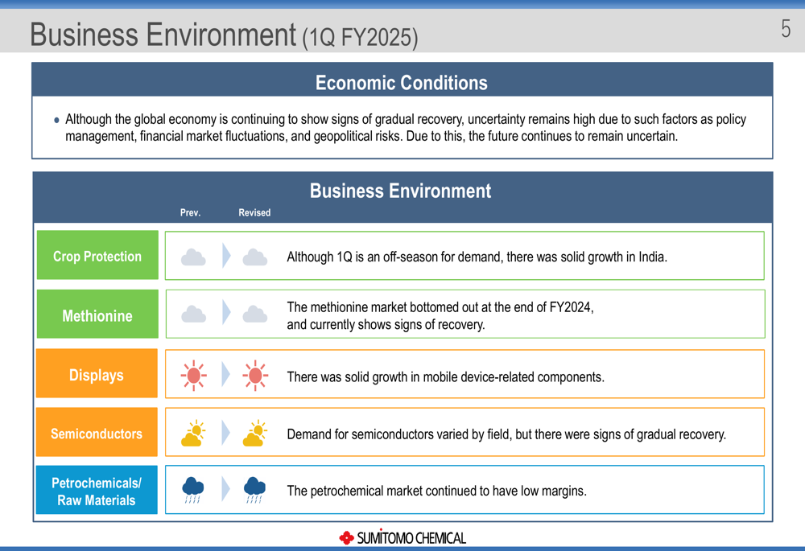Image resolution: width=805 pixels, height=551 pixels.
Task: Click the arrow between the Displays sun icons
Action: pos(226,375)
